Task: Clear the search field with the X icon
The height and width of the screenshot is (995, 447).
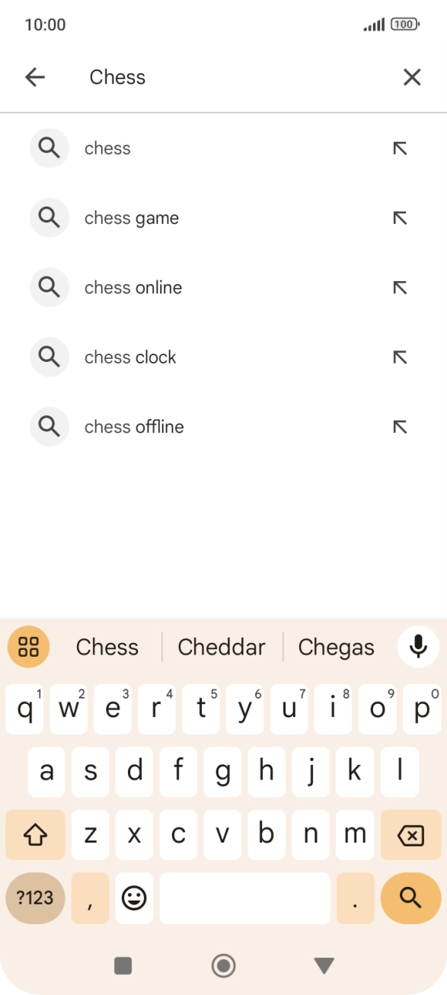Action: [412, 77]
